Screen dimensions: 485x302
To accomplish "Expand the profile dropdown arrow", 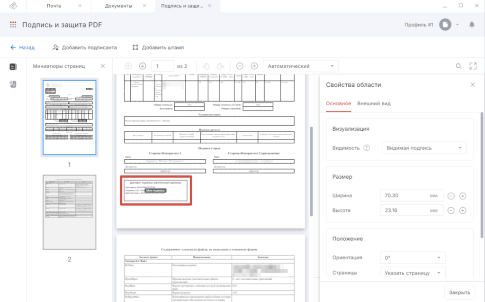I will (x=458, y=25).
